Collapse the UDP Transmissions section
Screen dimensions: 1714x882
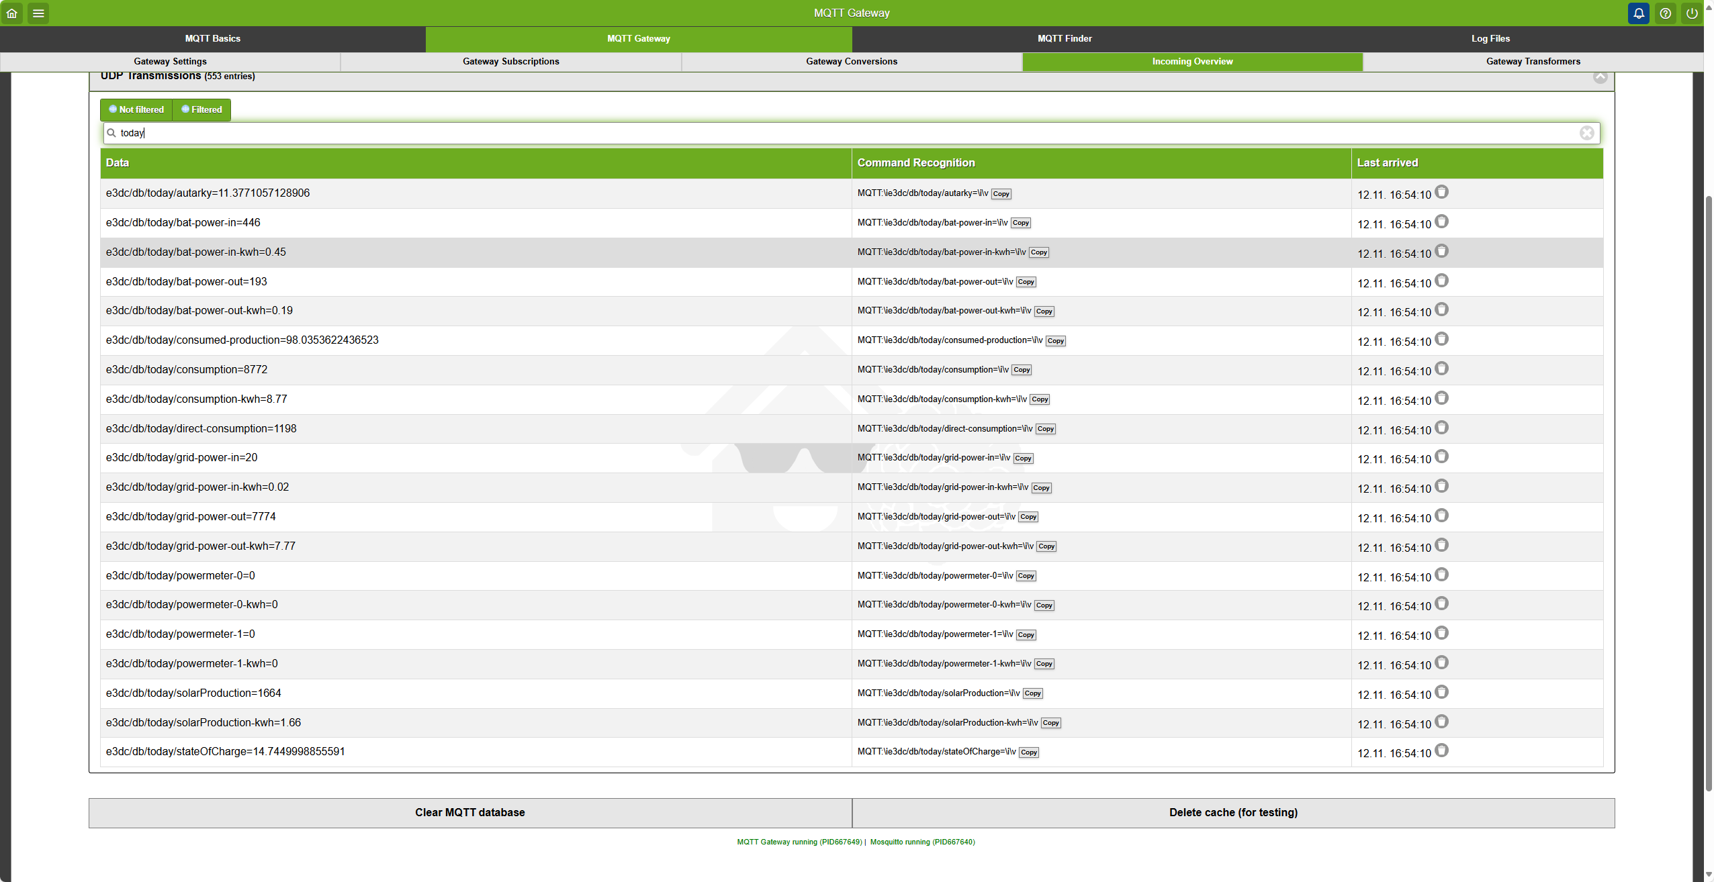[x=1600, y=77]
